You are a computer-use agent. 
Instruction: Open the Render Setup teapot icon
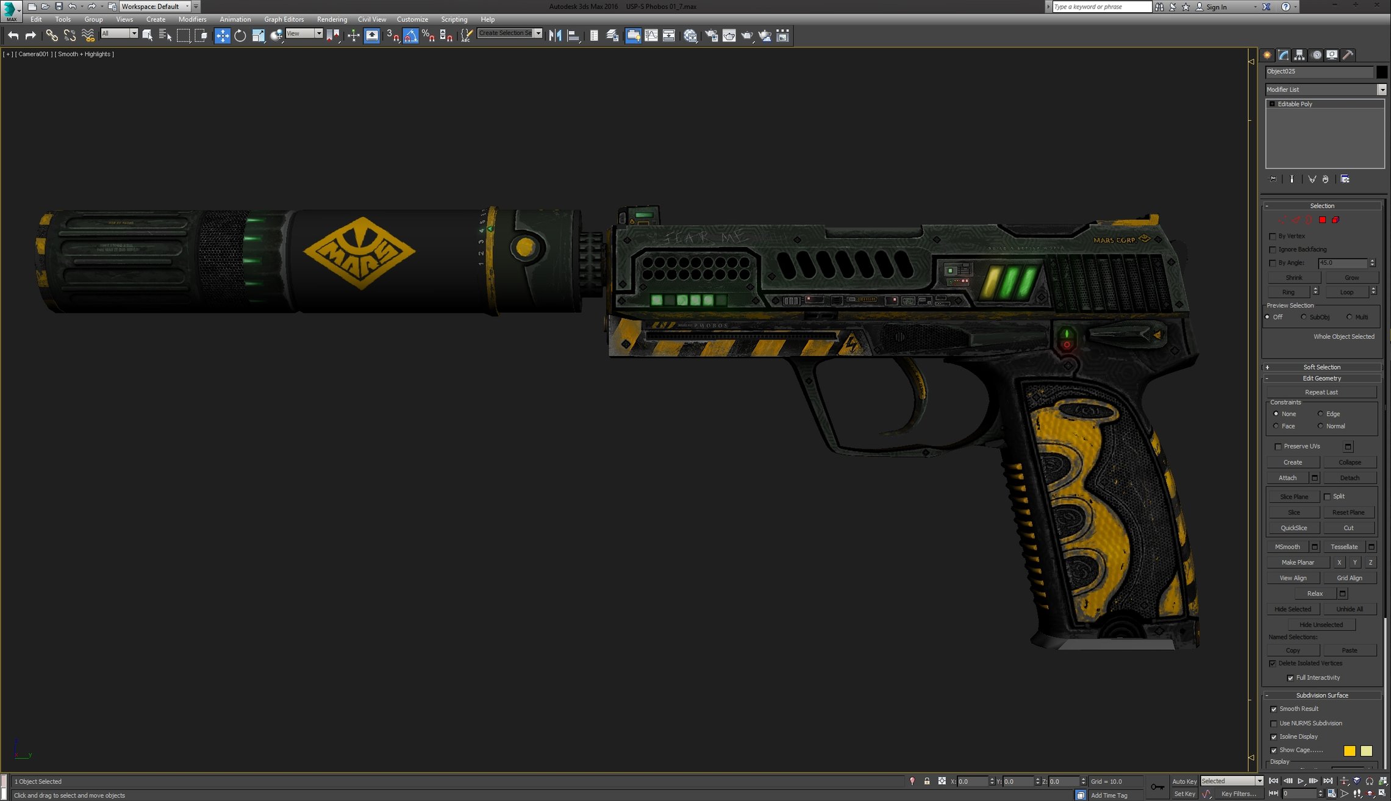(711, 35)
